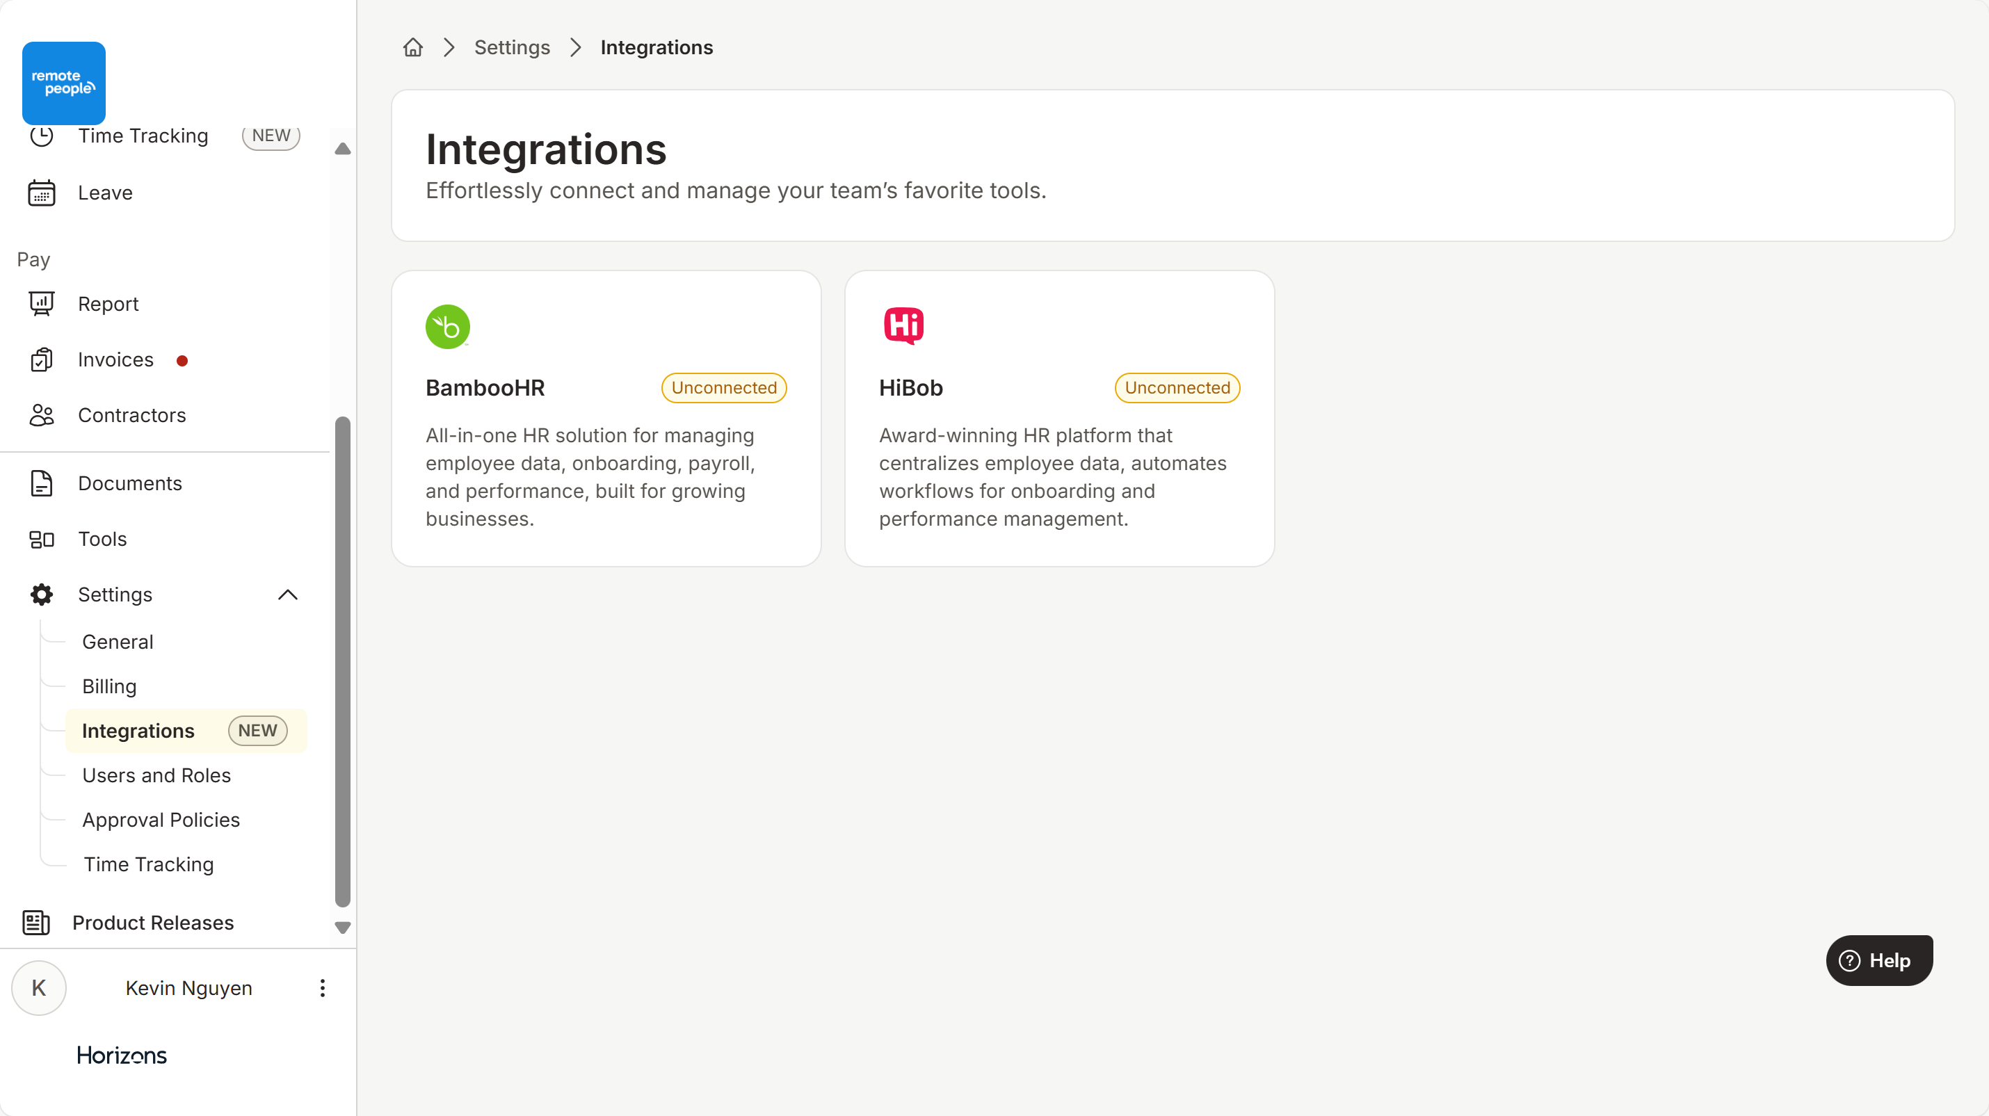1989x1116 pixels.
Task: Open the Help button
Action: pos(1878,960)
